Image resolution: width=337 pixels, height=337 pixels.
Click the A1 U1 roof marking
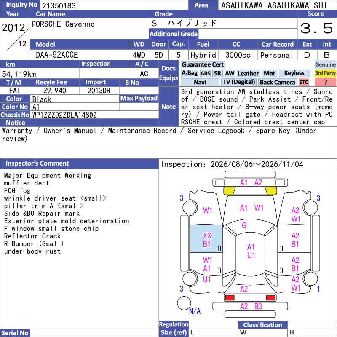coord(251,251)
